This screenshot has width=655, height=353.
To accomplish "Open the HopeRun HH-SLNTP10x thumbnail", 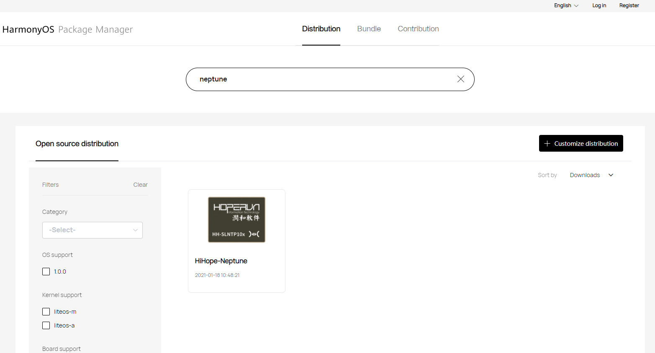I will 236,220.
